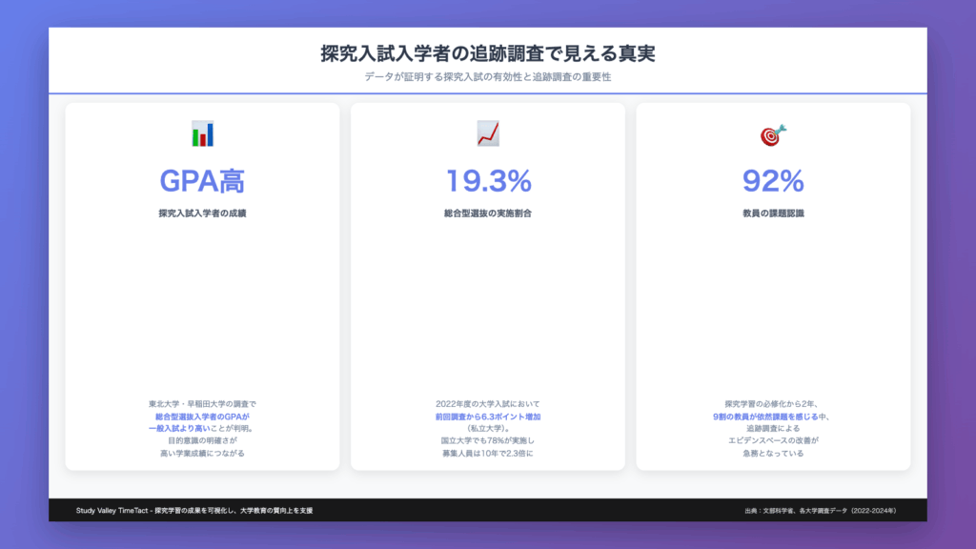Click the bar chart icon above GPA高
The image size is (976, 549).
pos(202,134)
